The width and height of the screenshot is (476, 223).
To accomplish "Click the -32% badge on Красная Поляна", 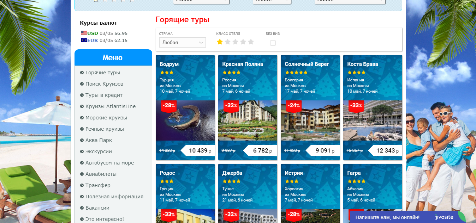I will click(x=231, y=106).
